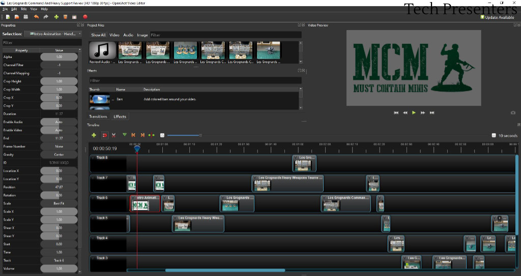Click the Fullscreen toolbar icon
The image size is (521, 276).
click(x=74, y=17)
